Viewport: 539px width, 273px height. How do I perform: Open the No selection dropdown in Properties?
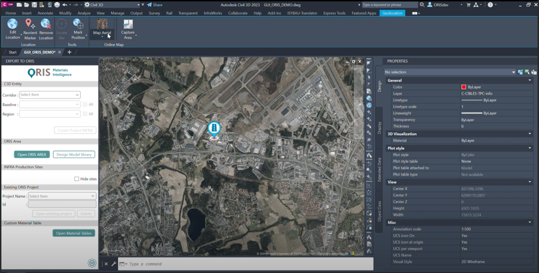click(450, 72)
